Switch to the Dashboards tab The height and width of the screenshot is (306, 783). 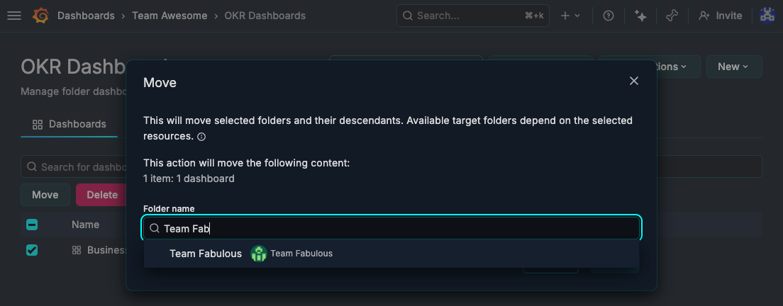point(70,125)
